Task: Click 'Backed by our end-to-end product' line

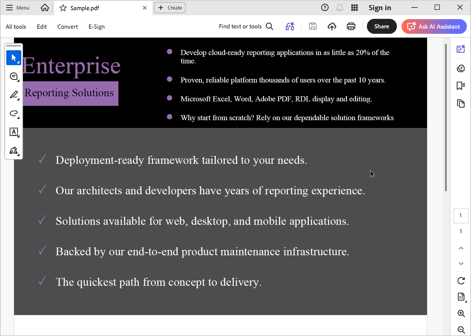Action: pos(202,252)
